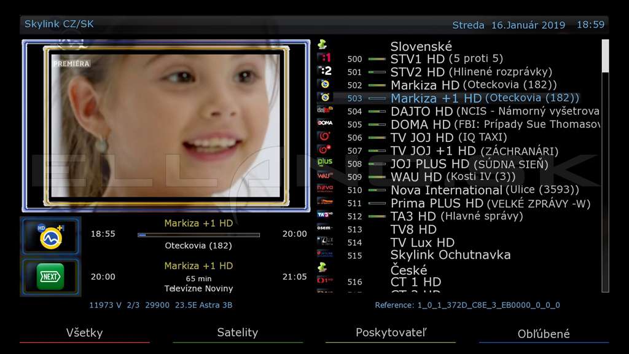Click the Oteckovia (182) event progress bar
Viewport: 629px width, 354px height.
(198, 235)
